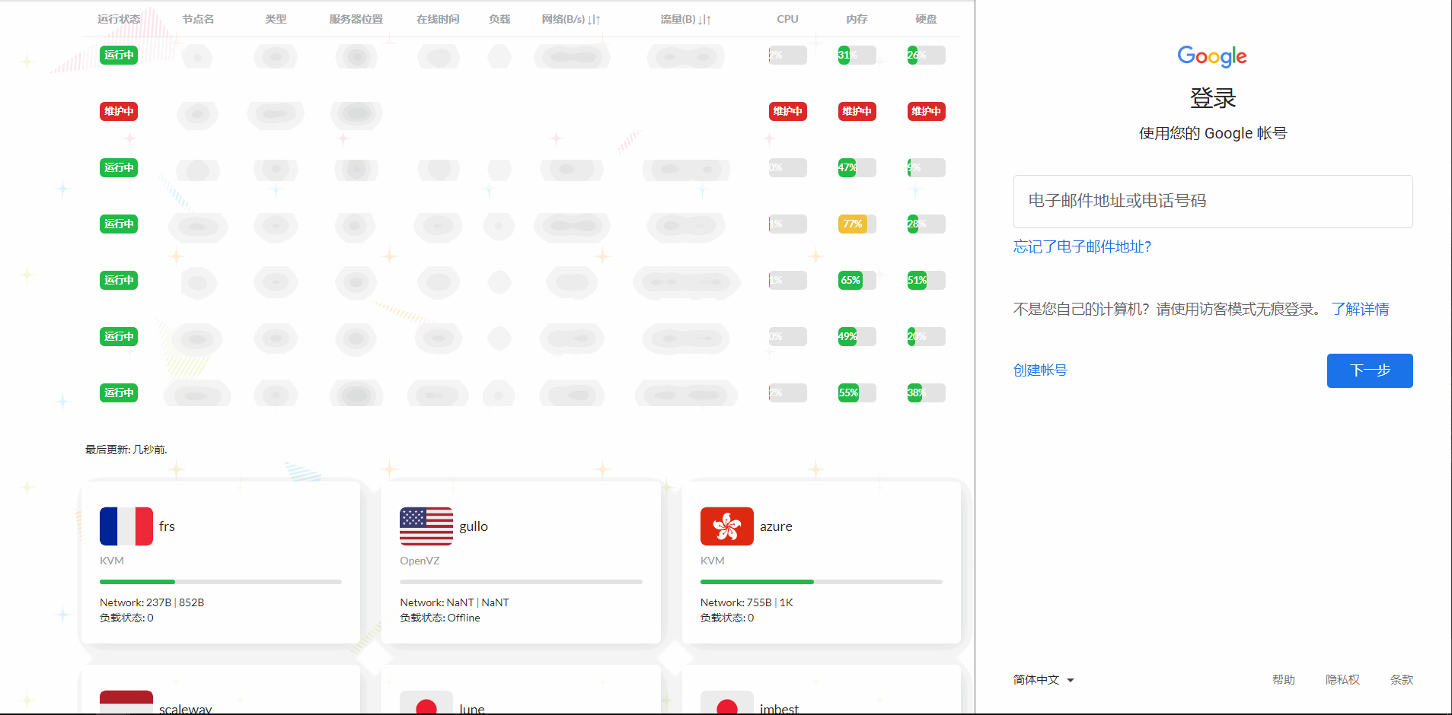This screenshot has width=1452, height=715.
Task: Click the 维护中 badge in 内存 column
Action: click(857, 111)
